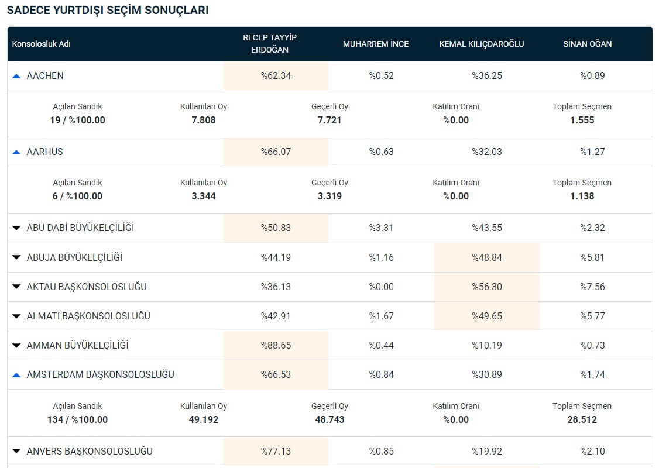The image size is (659, 468).
Task: Collapse the AACHEN row details
Action: coord(16,76)
